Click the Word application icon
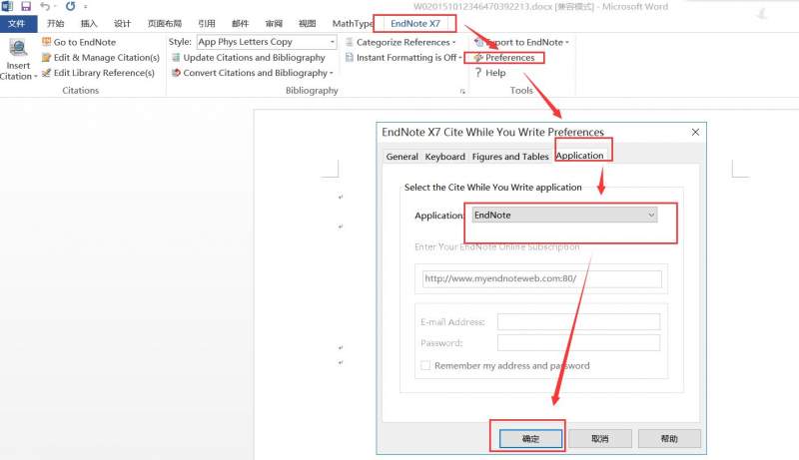 tap(7, 6)
